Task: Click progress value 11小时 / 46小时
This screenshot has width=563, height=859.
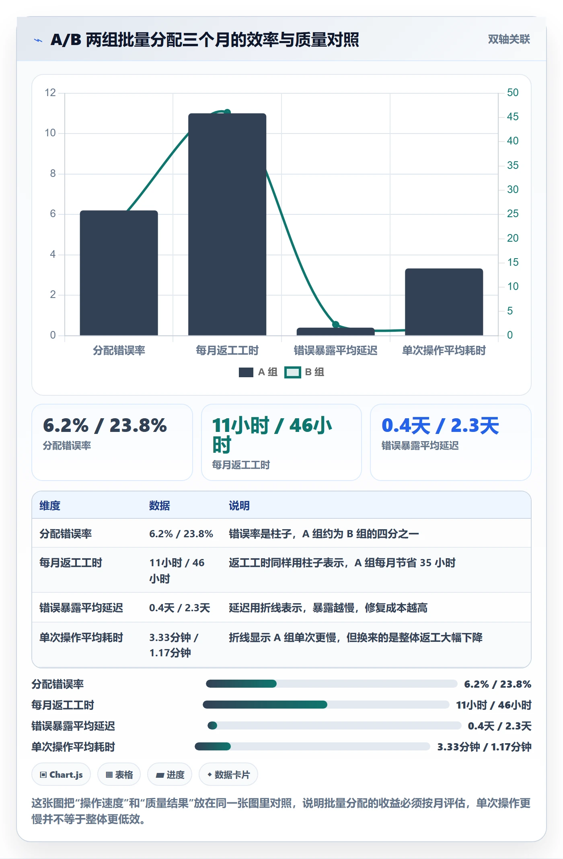Action: (x=493, y=705)
